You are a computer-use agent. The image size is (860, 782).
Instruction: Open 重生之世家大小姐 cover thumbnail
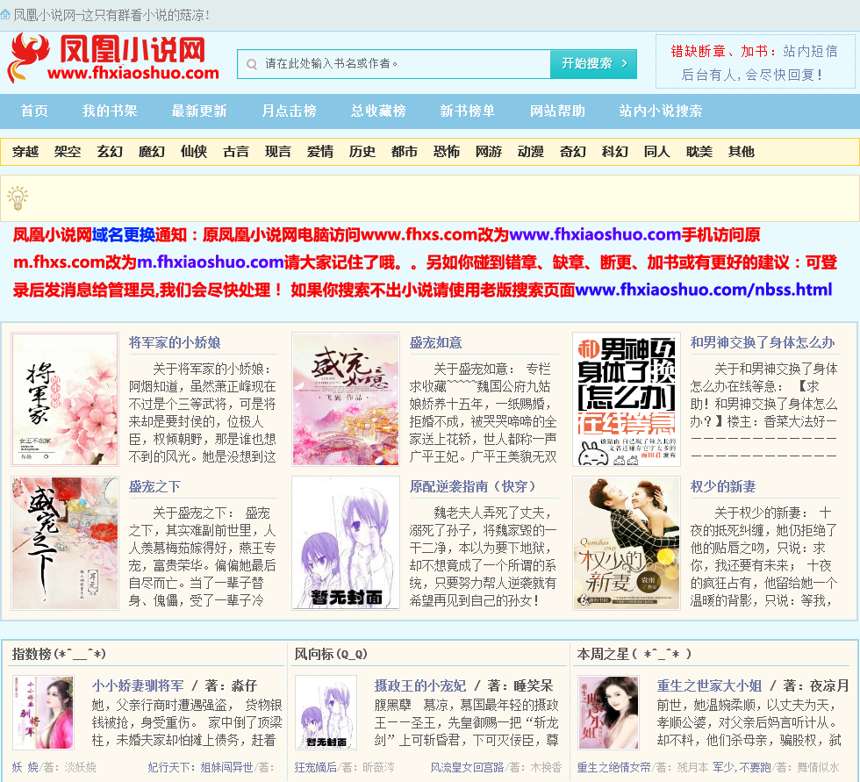[608, 713]
